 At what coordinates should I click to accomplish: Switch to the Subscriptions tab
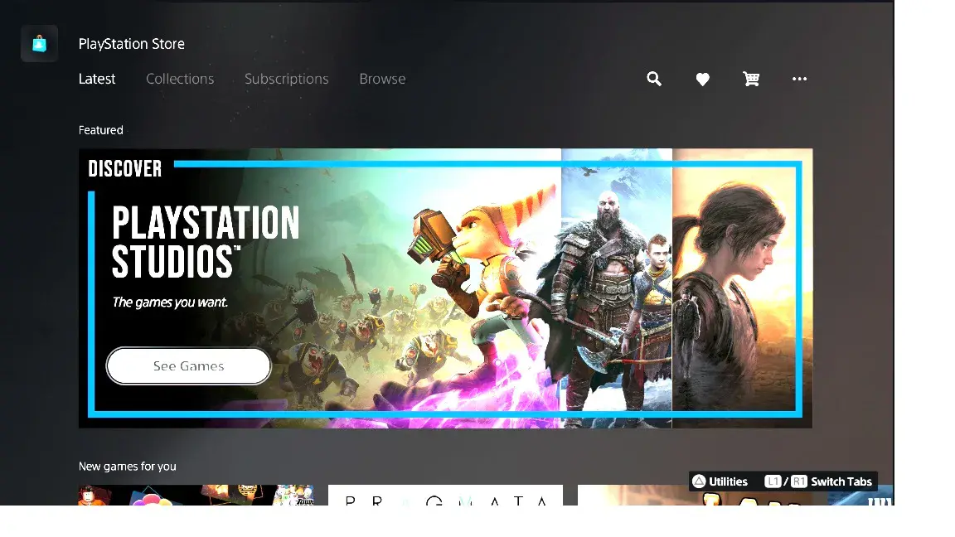click(287, 80)
